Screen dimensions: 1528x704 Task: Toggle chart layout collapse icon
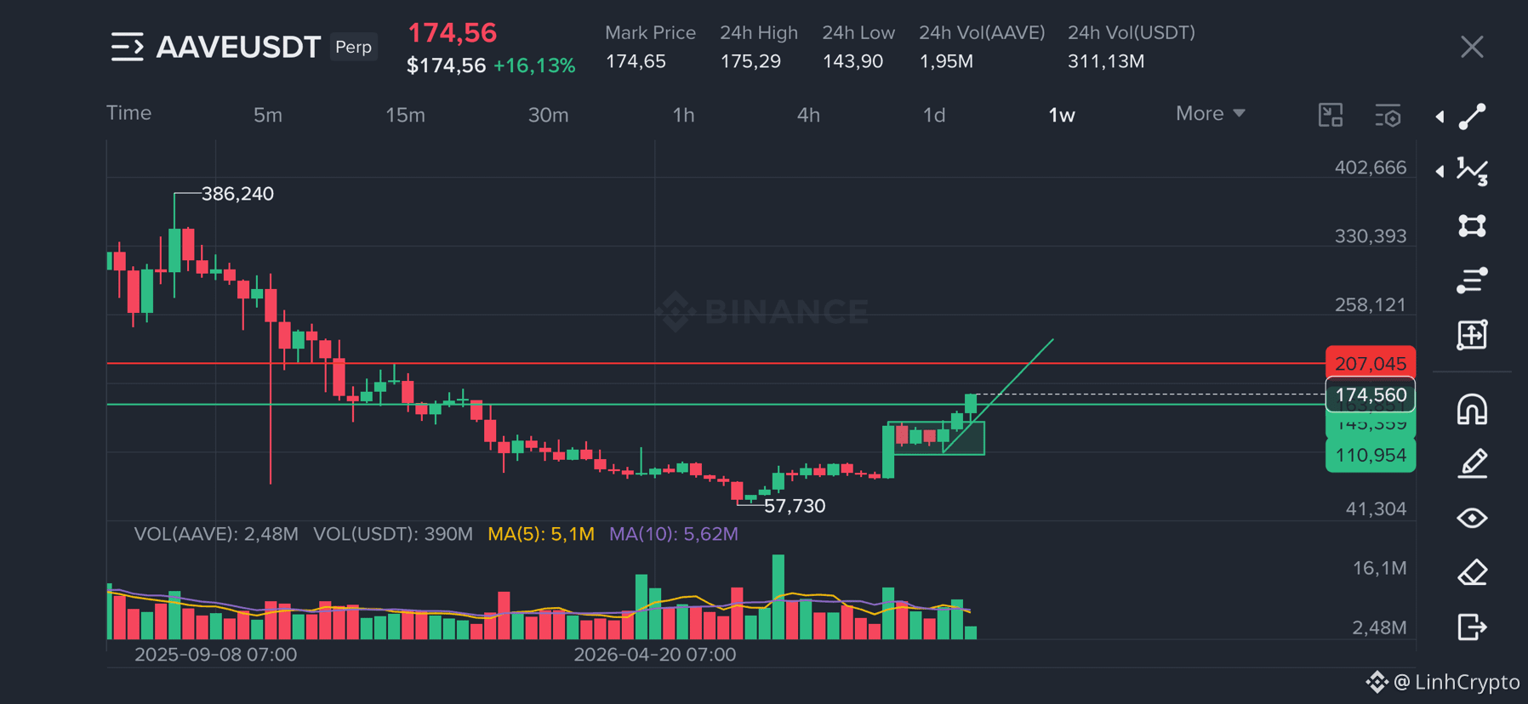1331,115
